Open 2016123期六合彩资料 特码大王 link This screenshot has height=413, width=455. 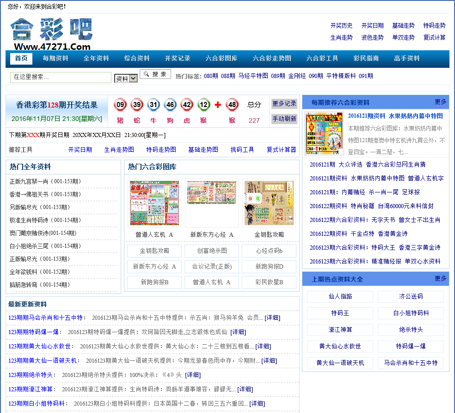pyautogui.click(x=375, y=248)
